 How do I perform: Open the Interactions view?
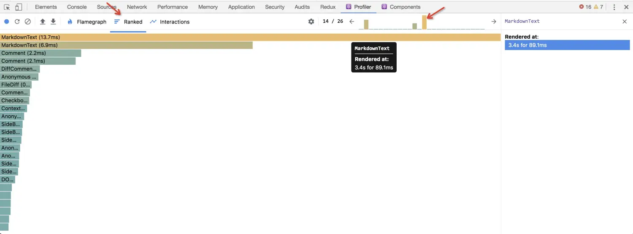pos(170,22)
